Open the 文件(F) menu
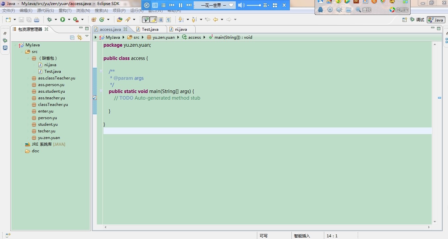448x239 pixels. point(9,11)
